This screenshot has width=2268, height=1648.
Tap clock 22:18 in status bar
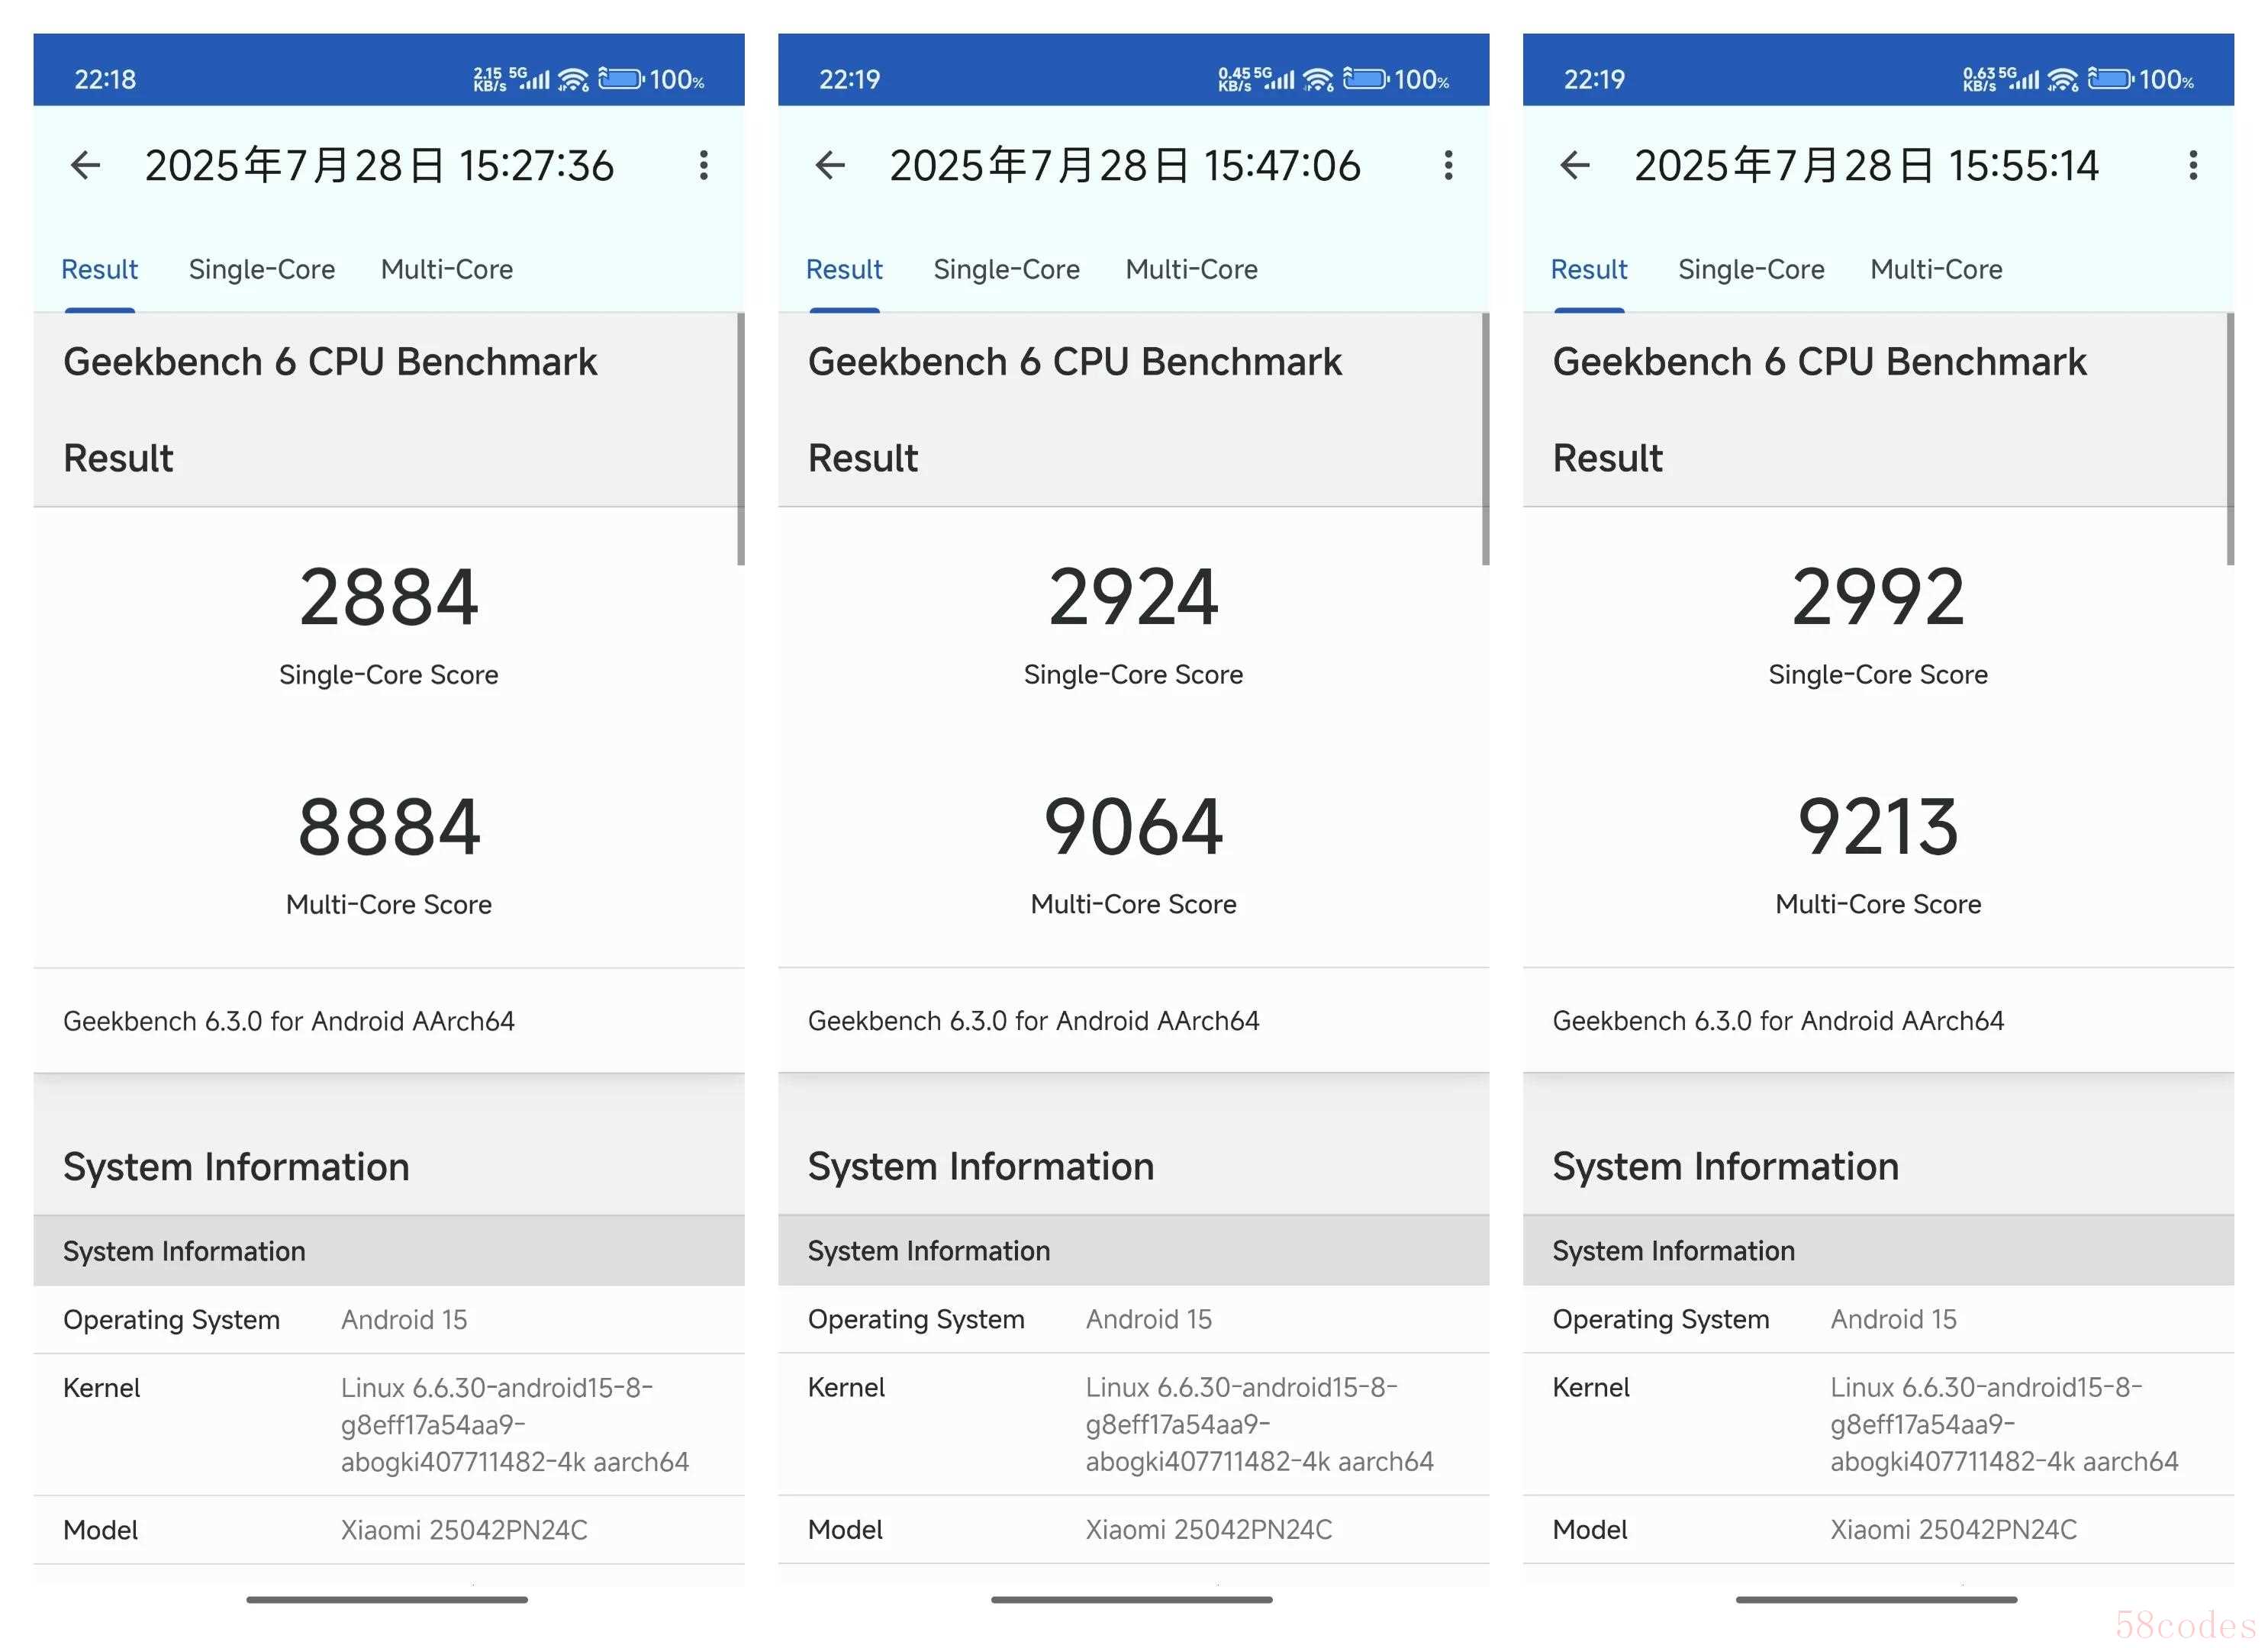coord(105,79)
